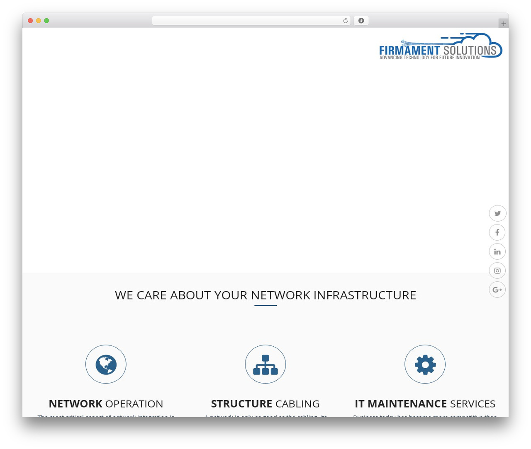Open the Facebook social link

497,232
